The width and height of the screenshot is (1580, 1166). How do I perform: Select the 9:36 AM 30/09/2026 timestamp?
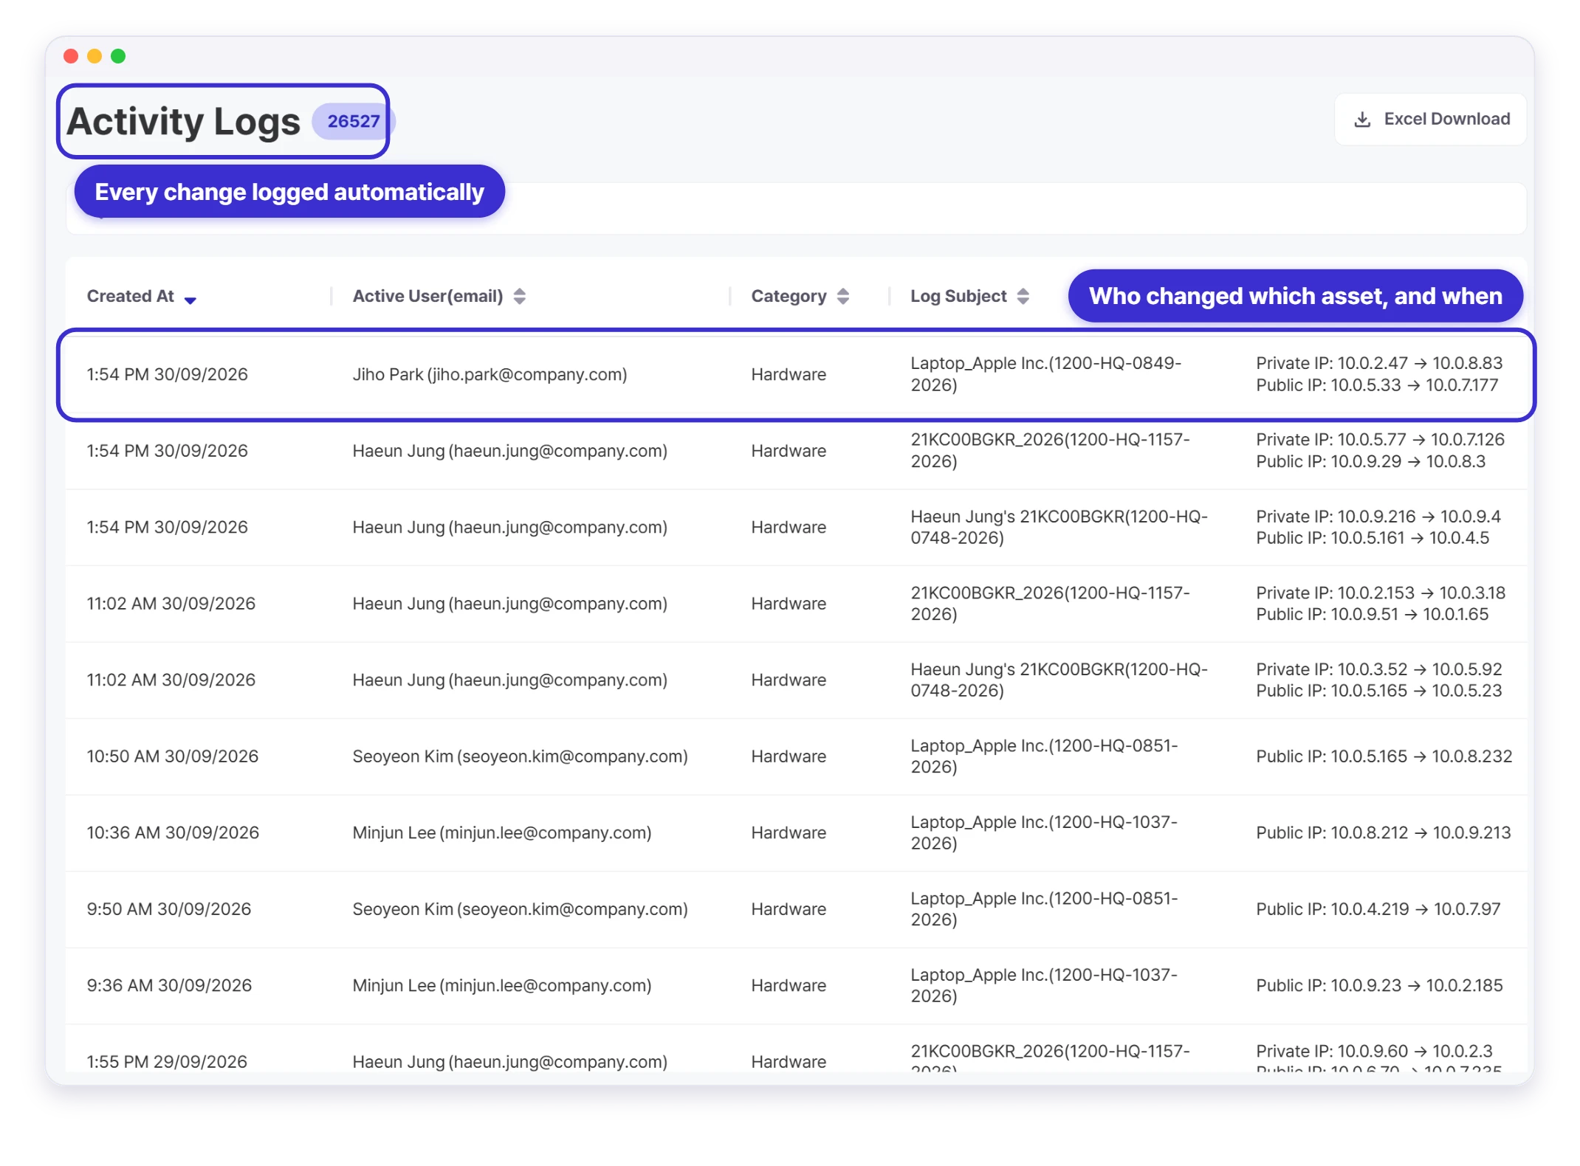pos(169,986)
